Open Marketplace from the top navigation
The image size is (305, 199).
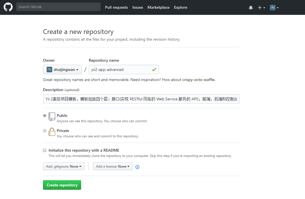[x=158, y=8]
